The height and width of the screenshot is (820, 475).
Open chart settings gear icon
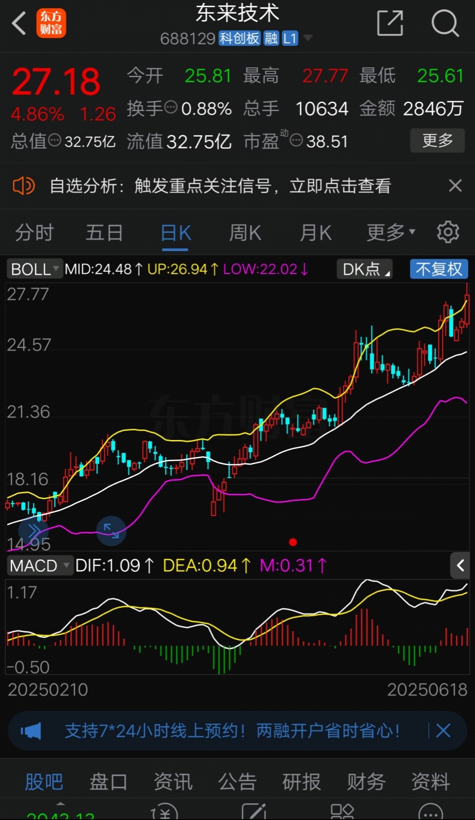pyautogui.click(x=448, y=232)
